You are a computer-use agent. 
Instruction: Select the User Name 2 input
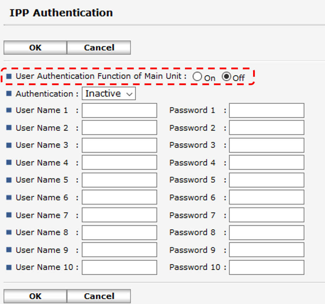click(x=119, y=128)
